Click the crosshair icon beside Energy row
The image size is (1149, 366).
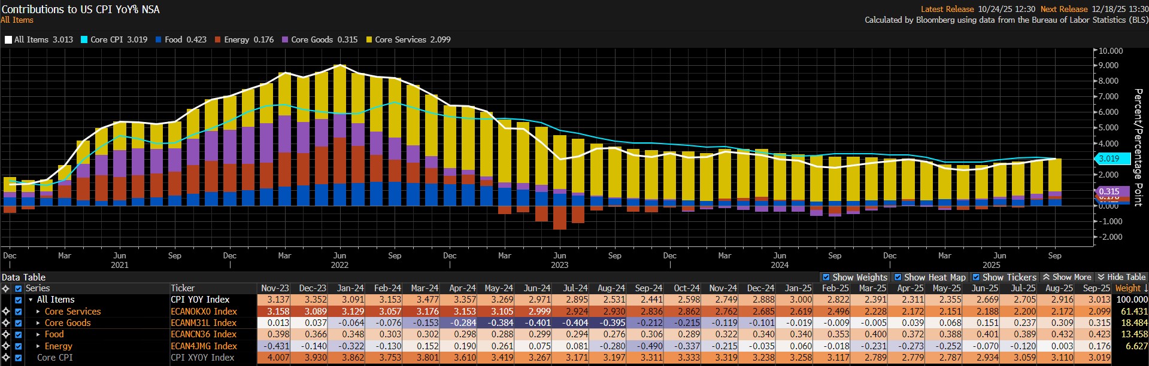(6, 346)
